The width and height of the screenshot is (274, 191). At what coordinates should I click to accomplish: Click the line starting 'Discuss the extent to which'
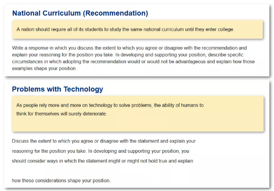coord(104,141)
